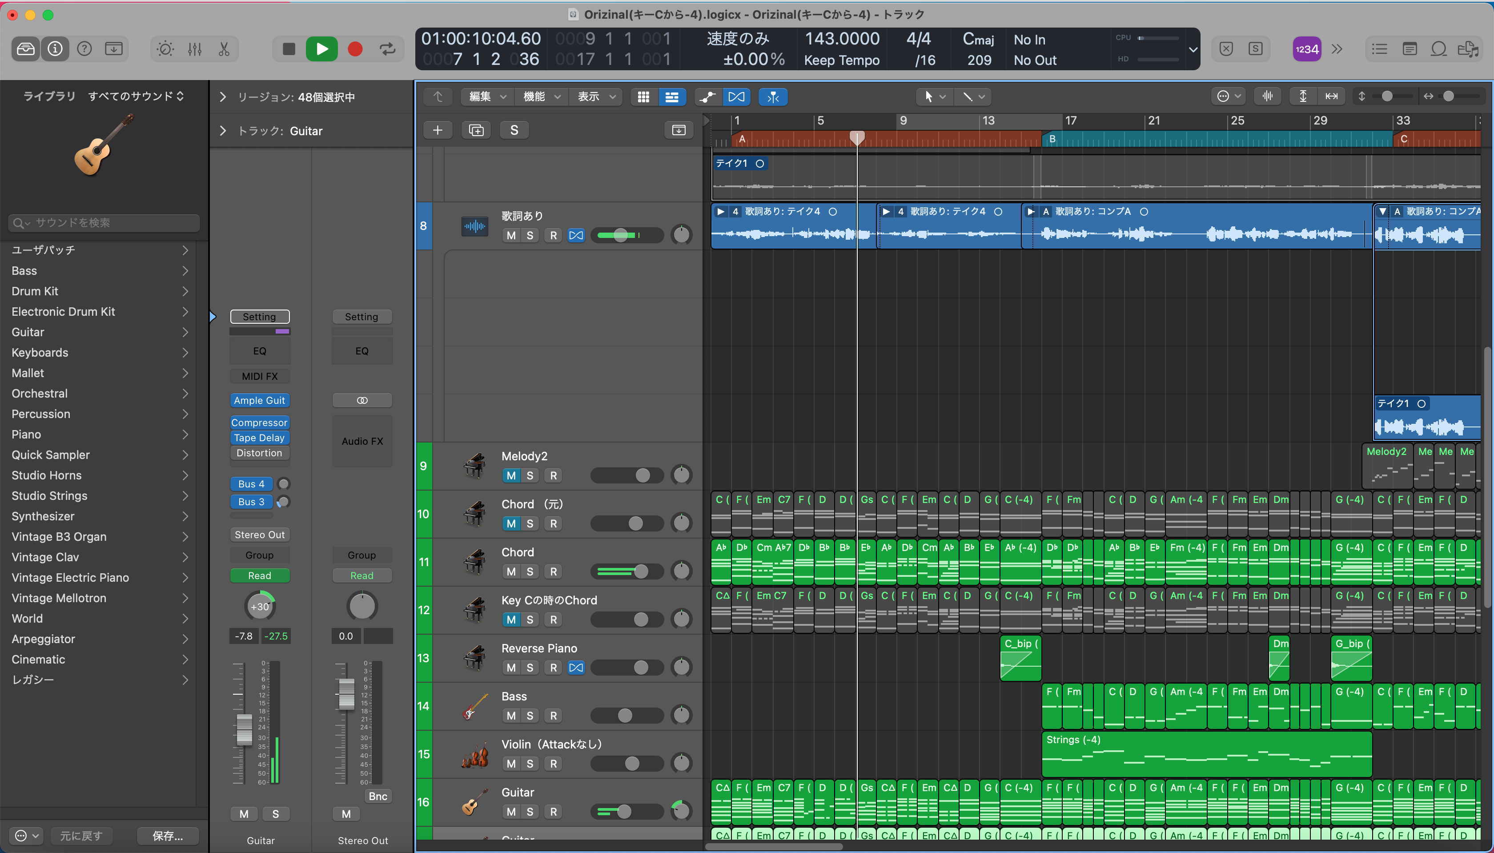Click the red Record button

(355, 49)
